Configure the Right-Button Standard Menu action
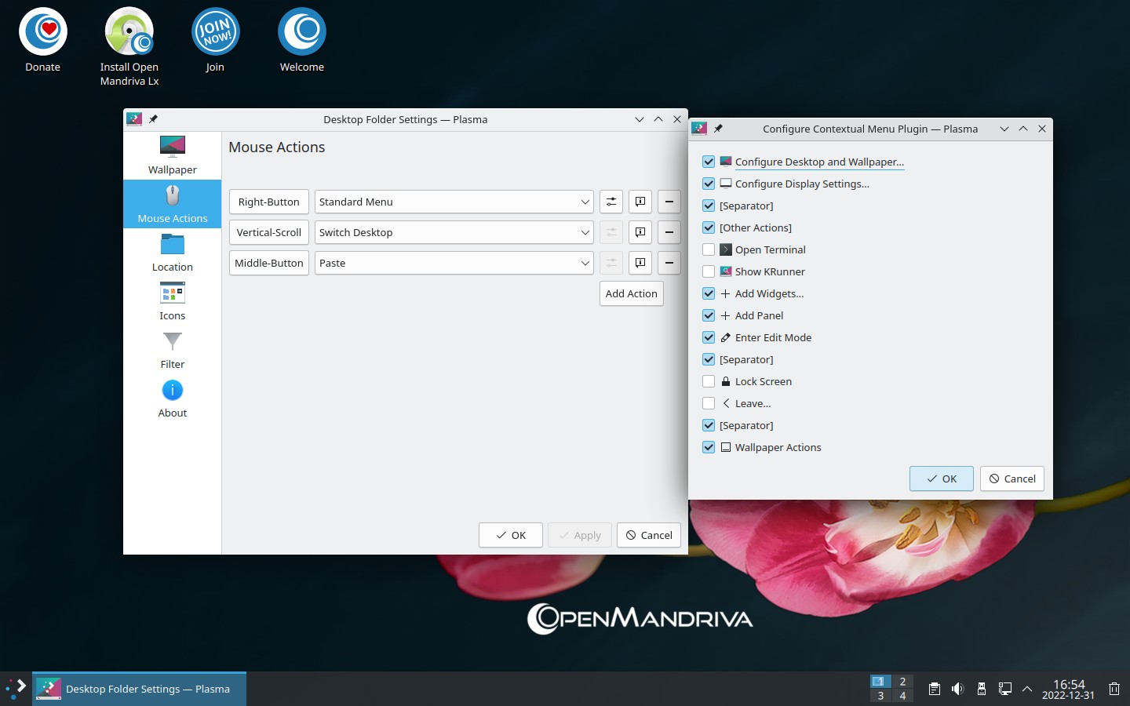The image size is (1130, 706). [611, 202]
